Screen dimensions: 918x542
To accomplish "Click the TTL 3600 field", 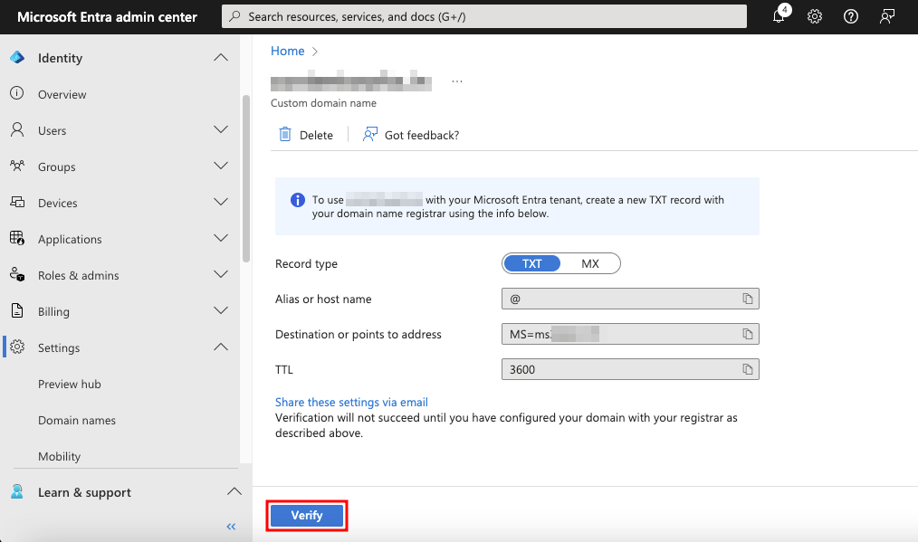I will (630, 369).
